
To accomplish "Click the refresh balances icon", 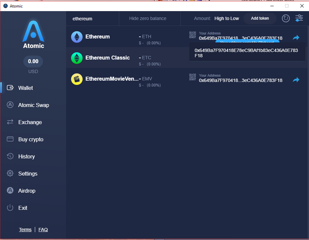I will [285, 18].
